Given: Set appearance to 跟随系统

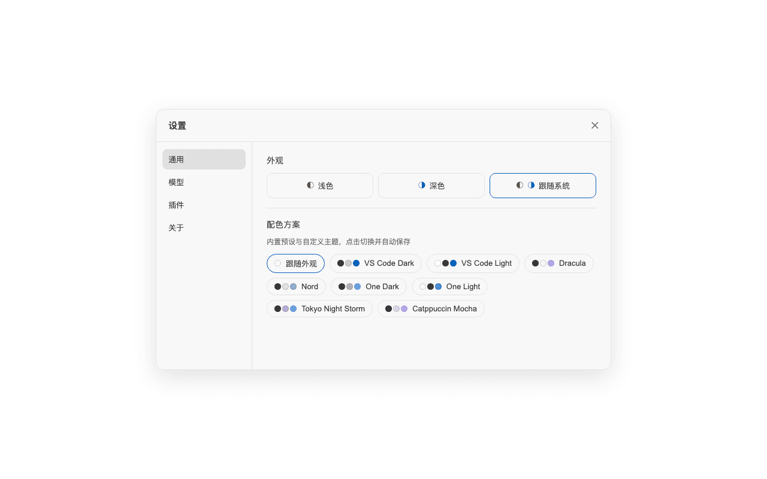Looking at the screenshot, I should pyautogui.click(x=543, y=186).
